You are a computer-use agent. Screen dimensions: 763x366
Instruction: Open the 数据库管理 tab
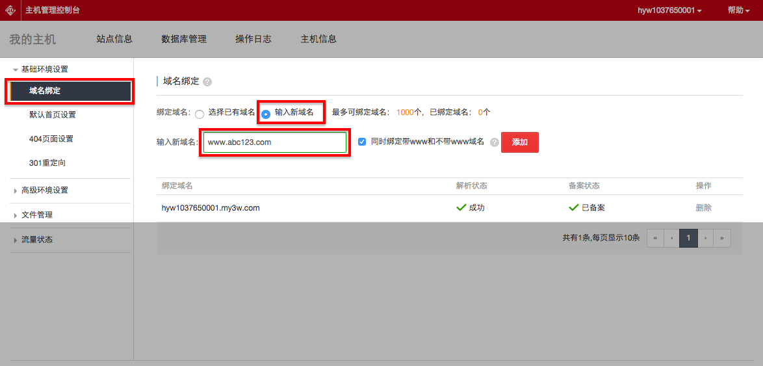coord(184,39)
